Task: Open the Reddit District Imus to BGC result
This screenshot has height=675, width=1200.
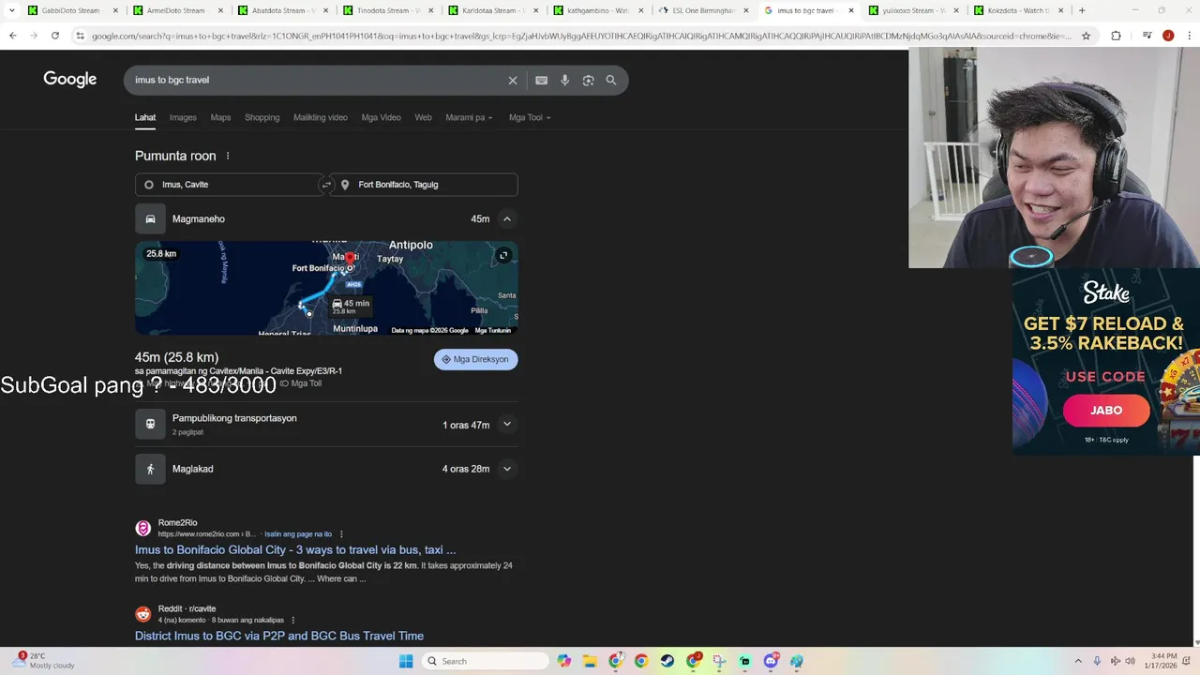Action: point(279,636)
